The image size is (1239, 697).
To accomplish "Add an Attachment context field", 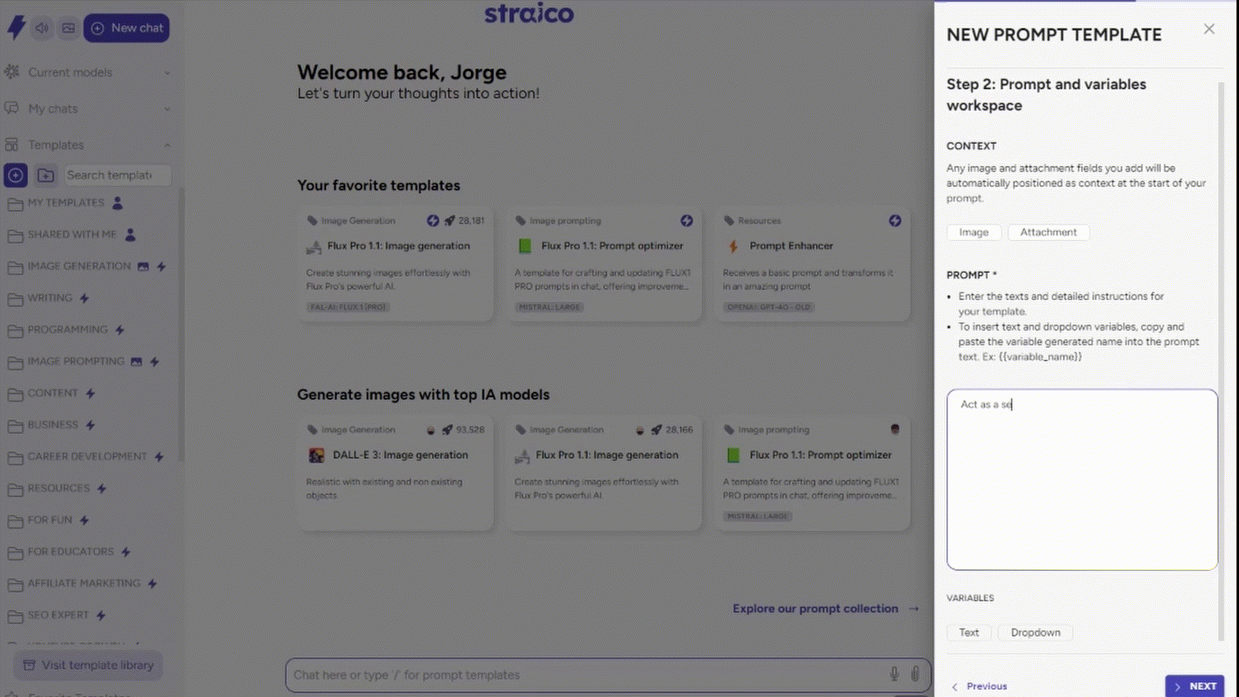I will 1048,232.
